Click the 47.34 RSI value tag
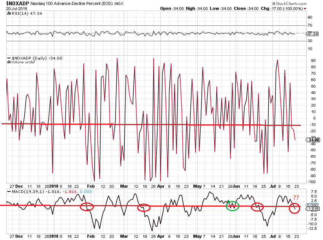The image size is (323, 240). tap(313, 34)
